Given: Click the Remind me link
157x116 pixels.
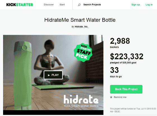Looking at the screenshot, I should (x=120, y=97).
